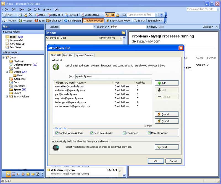
Task: Click Find Now in Find bar
Action: click(152, 27)
